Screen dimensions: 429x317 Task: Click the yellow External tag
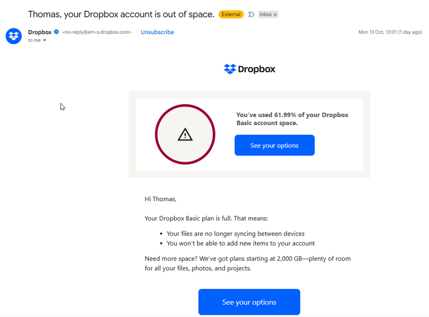(x=231, y=14)
